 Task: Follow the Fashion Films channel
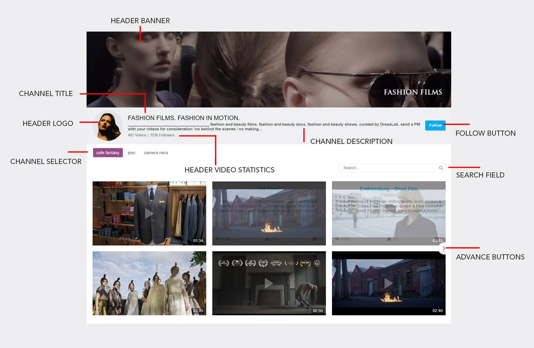435,125
